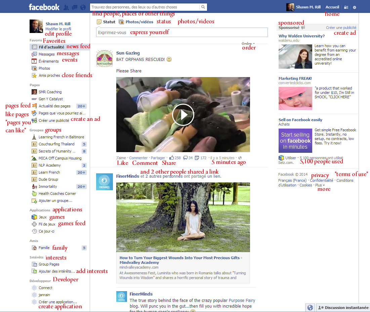Viewport: 370px width, 312px height.
Task: Click facebook logo
Action: 44,7
